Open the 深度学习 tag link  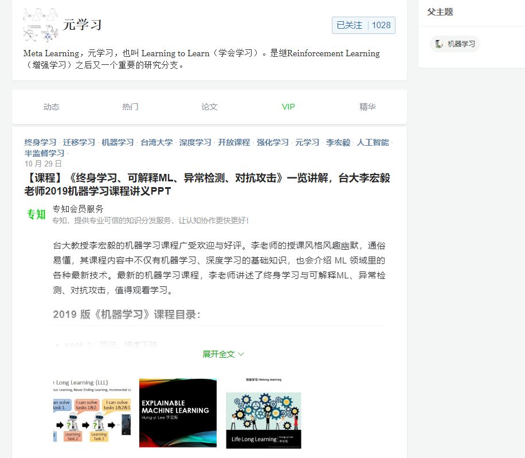(195, 142)
